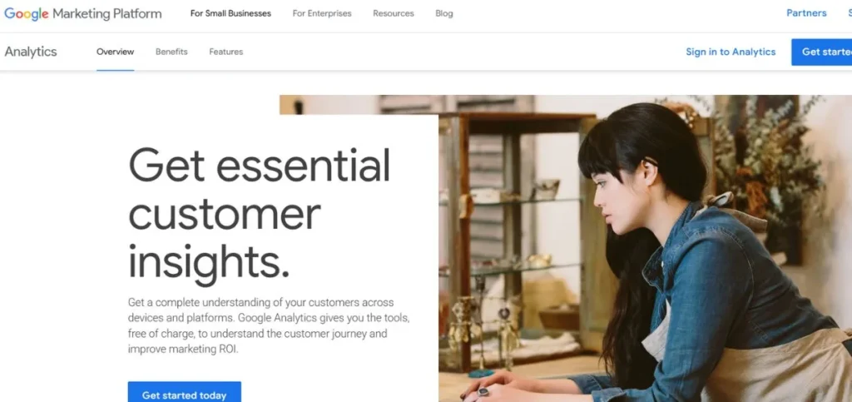
Task: Switch to the Benefits tab
Action: [171, 52]
